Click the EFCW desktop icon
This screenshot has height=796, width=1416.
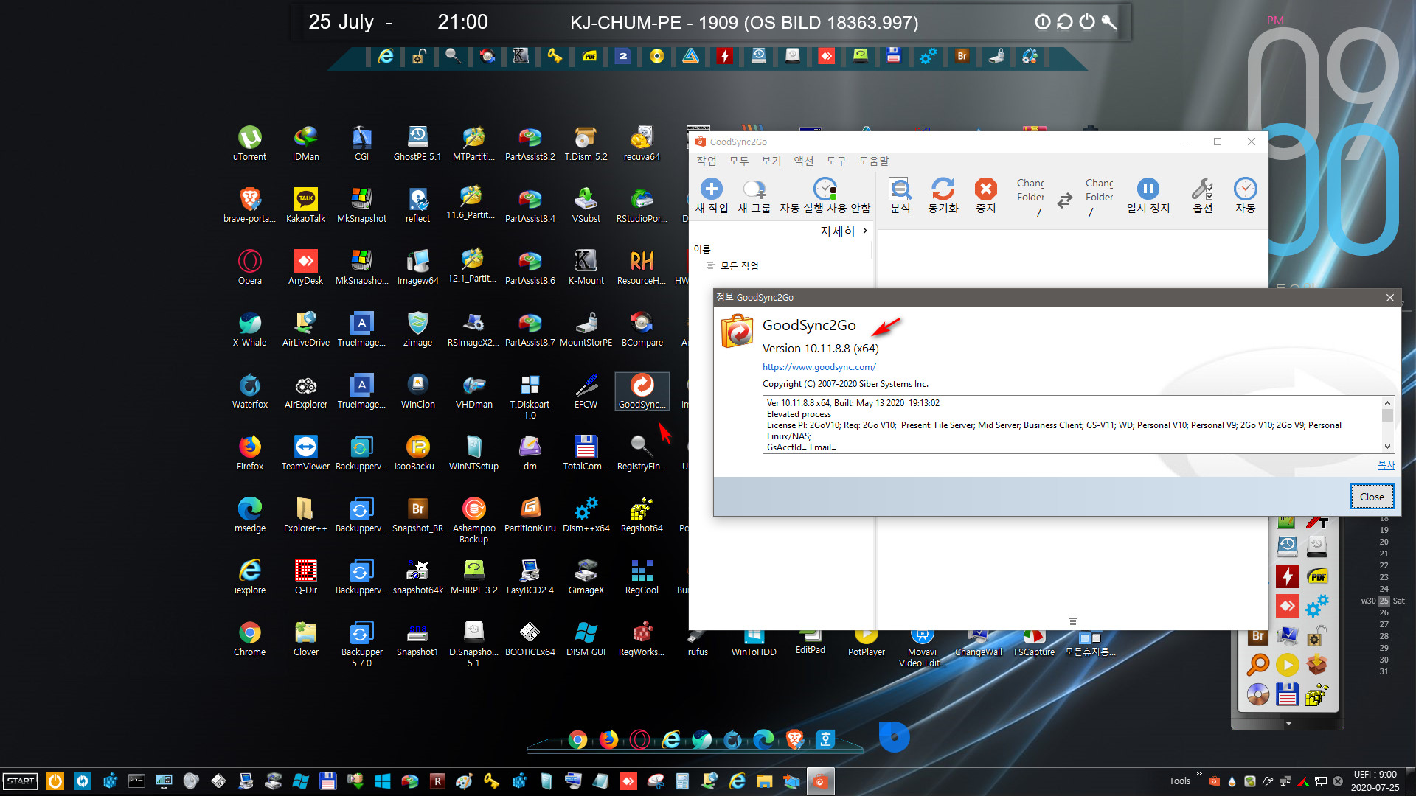click(586, 391)
